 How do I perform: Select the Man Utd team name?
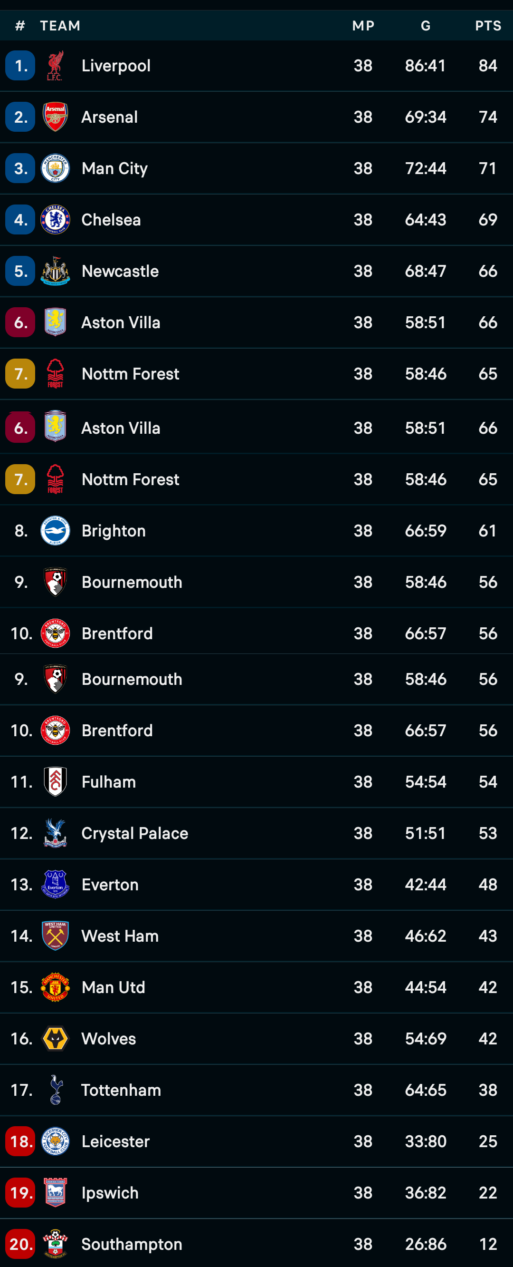tap(114, 987)
